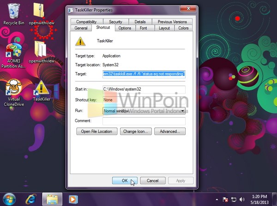The width and height of the screenshot is (277, 206).
Task: Click the network tray icon
Action: pos(234,200)
